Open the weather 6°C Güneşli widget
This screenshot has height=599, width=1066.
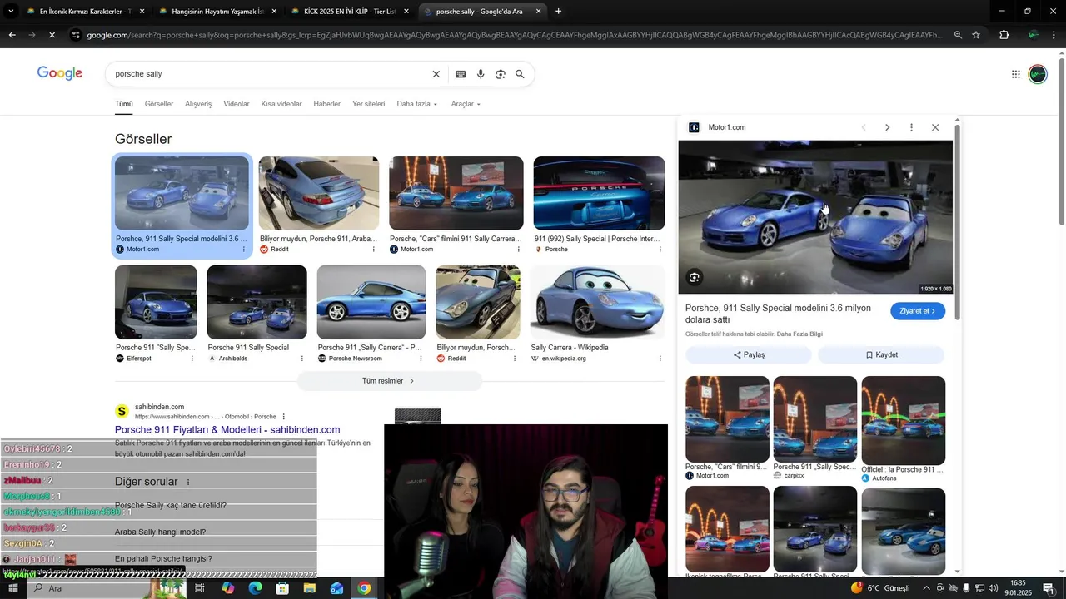pyautogui.click(x=881, y=588)
